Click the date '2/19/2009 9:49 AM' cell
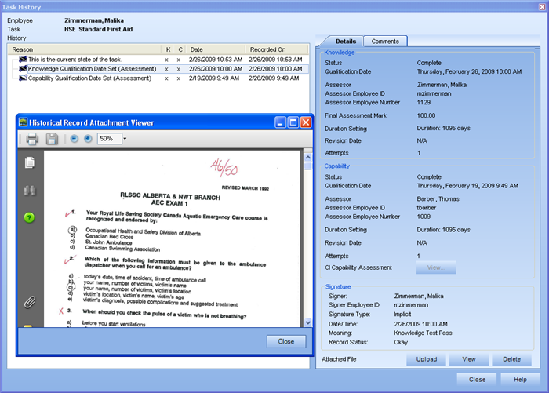This screenshot has width=549, height=393. 214,78
